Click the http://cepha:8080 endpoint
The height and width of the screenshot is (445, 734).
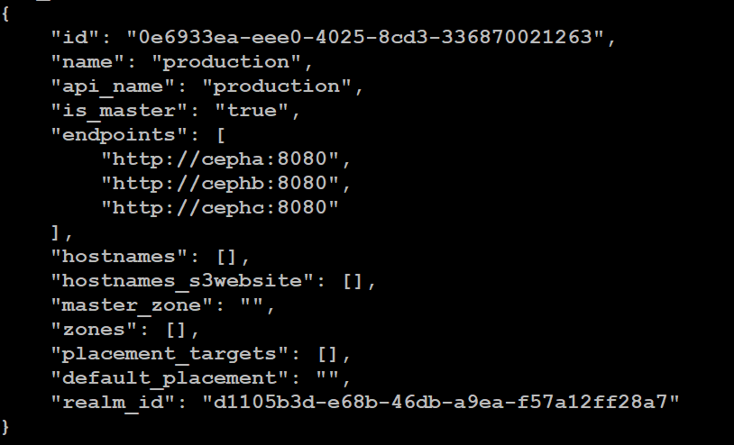(x=220, y=159)
